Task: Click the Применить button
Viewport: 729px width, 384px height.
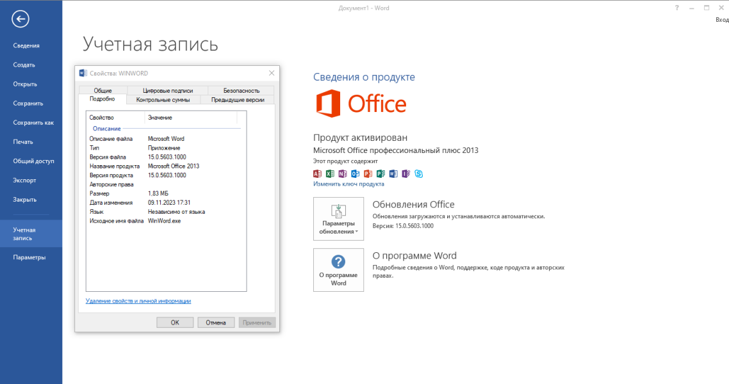Action: tap(257, 323)
